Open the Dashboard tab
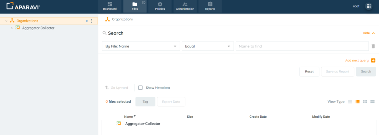This screenshot has width=379, height=135. [110, 6]
